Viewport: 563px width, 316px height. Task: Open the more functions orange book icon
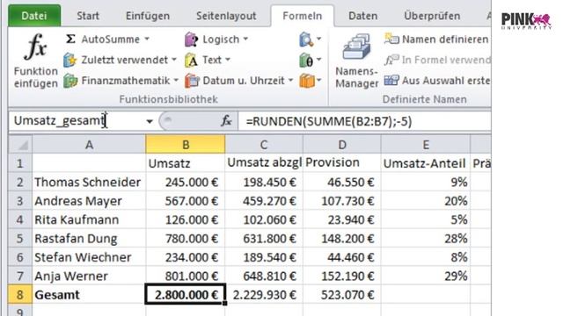pyautogui.click(x=307, y=81)
